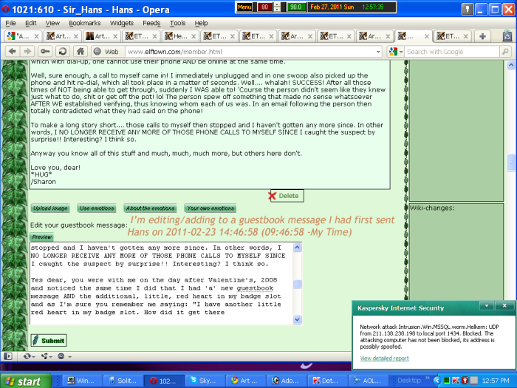Increase value with overlay stepper arrows
This screenshot has height=388, width=517.
(x=277, y=4)
